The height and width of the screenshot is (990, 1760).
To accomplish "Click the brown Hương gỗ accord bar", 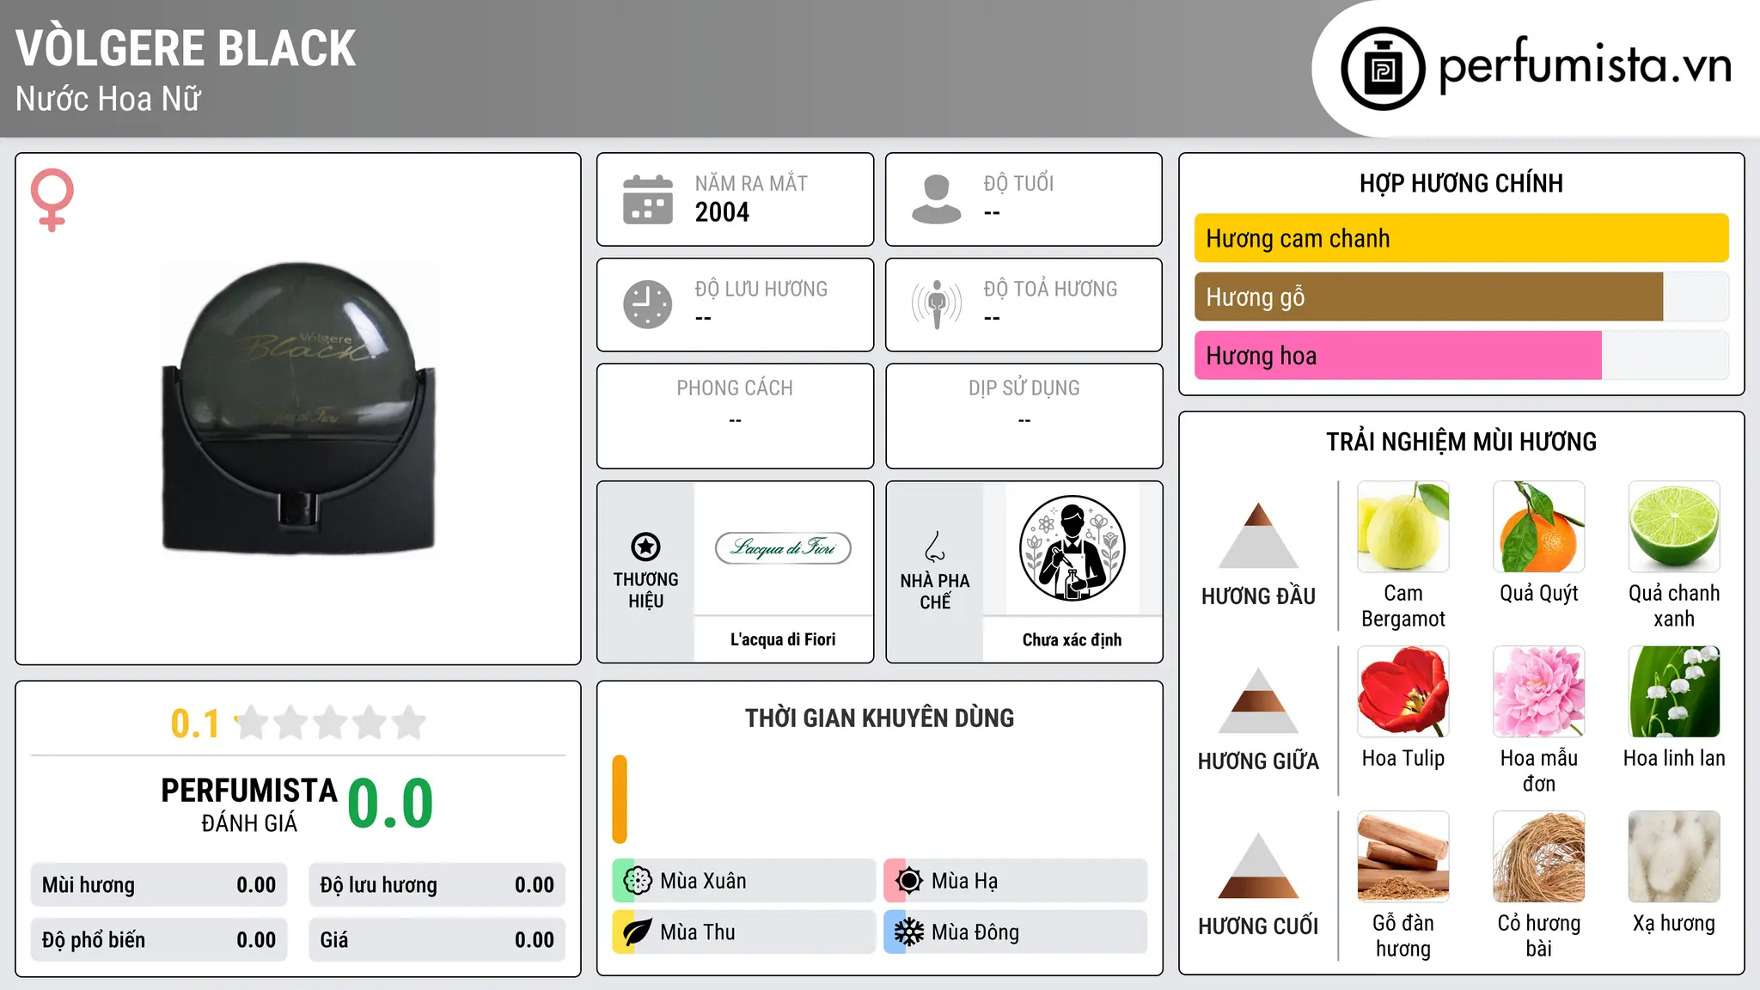I will pos(1428,296).
